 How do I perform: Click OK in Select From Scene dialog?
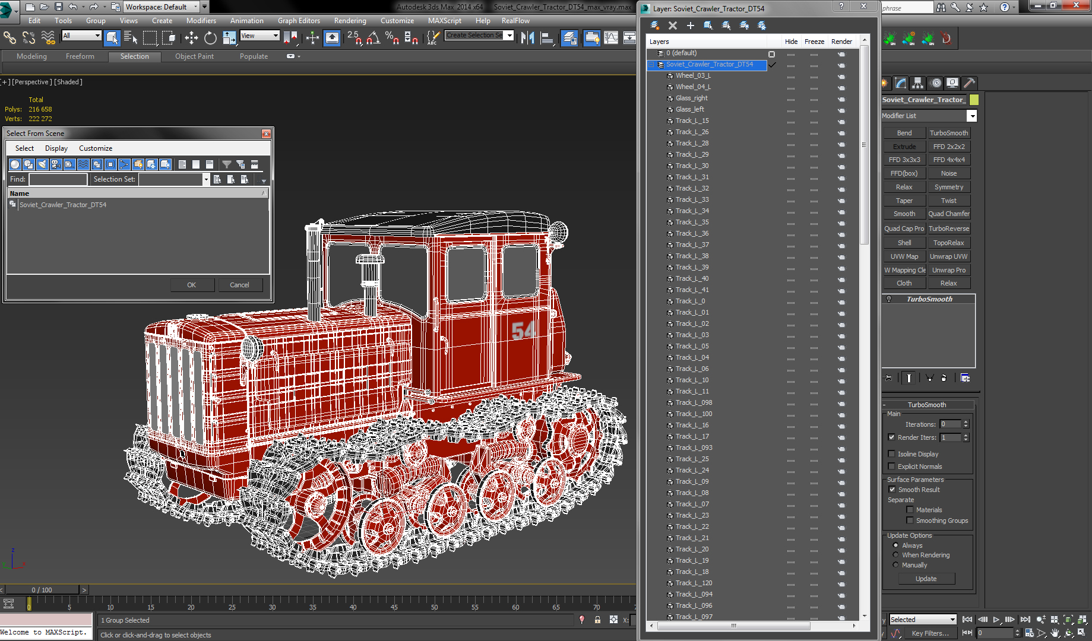191,285
